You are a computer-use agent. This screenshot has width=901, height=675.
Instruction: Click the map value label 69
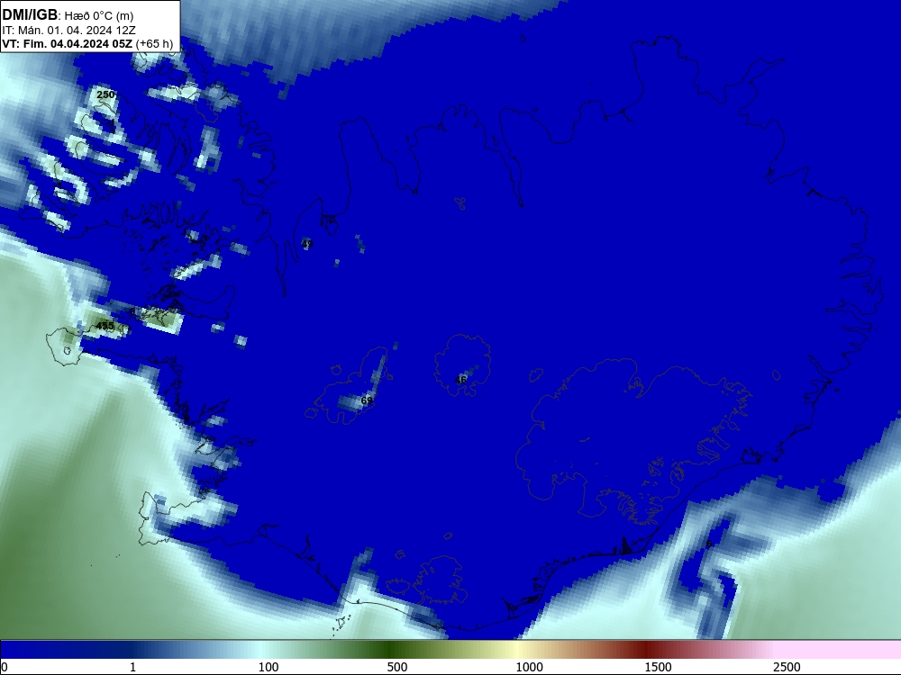click(366, 400)
